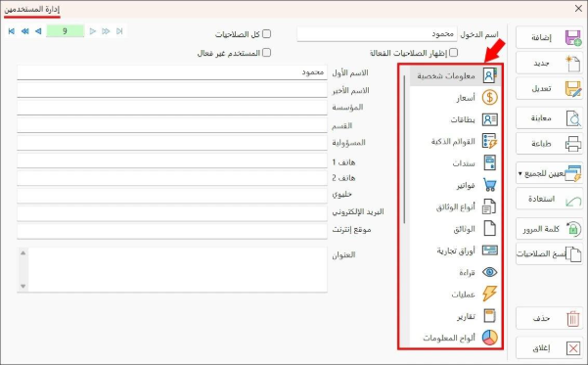Click the الاسم الأخير last name field

point(172,90)
